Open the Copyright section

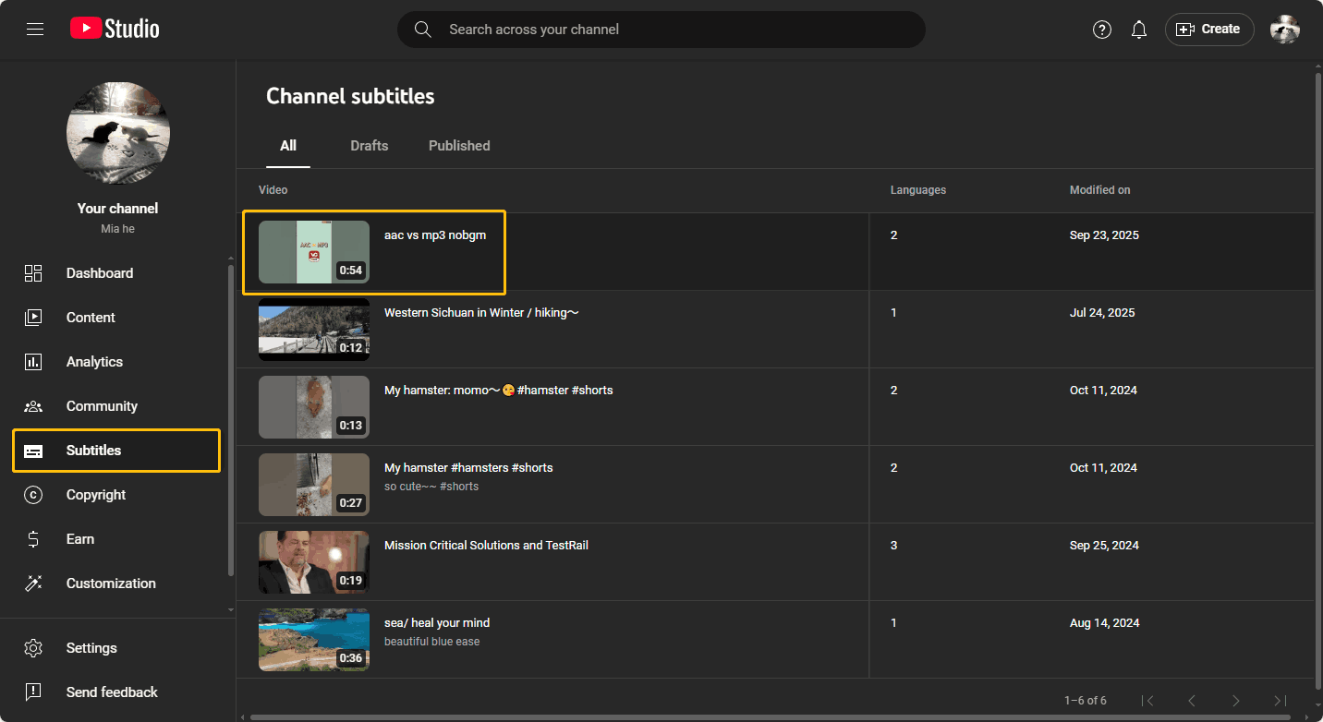click(x=95, y=495)
